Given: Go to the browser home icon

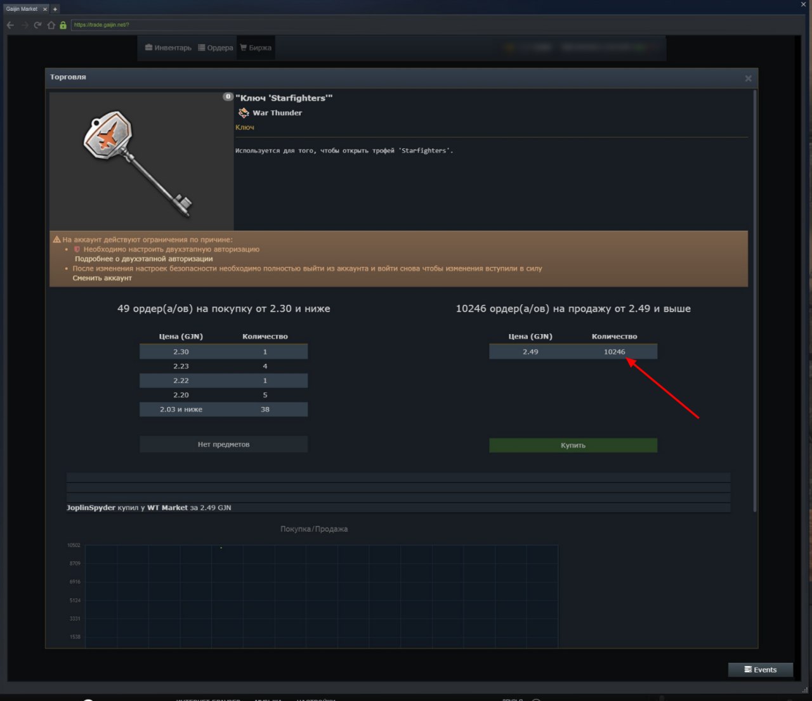Looking at the screenshot, I should [x=51, y=25].
